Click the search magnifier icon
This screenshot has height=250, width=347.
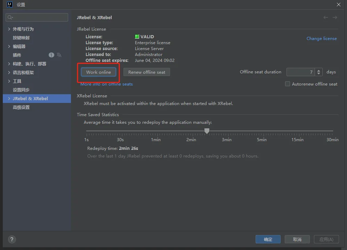pyautogui.click(x=10, y=17)
